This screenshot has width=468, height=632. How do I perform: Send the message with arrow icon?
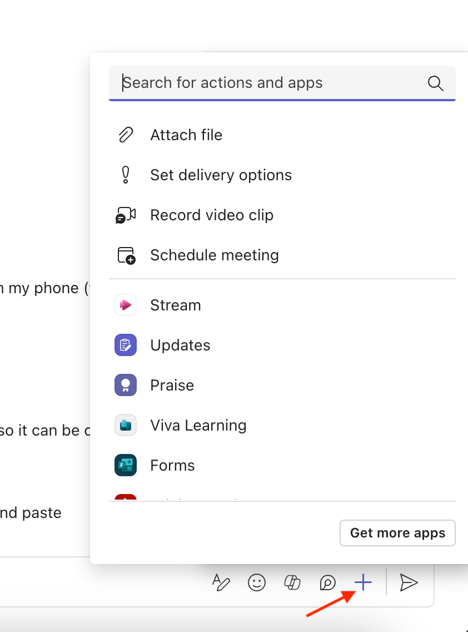tap(409, 582)
